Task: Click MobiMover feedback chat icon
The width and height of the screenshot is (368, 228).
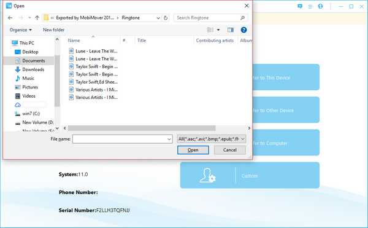Action: click(x=300, y=6)
